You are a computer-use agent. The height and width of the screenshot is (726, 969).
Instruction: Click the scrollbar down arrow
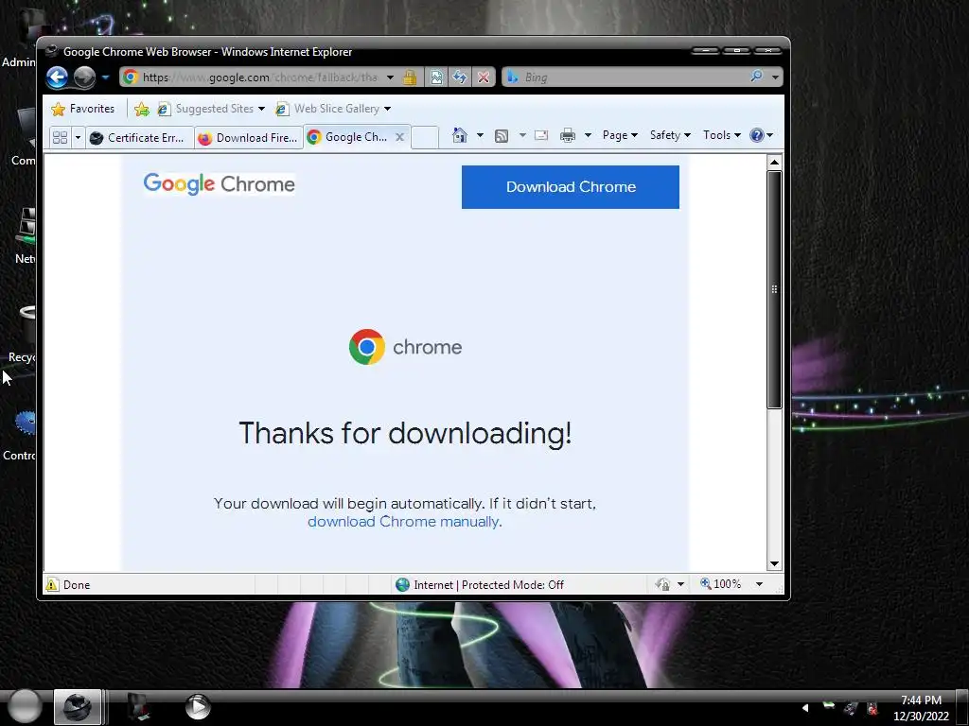pyautogui.click(x=774, y=564)
